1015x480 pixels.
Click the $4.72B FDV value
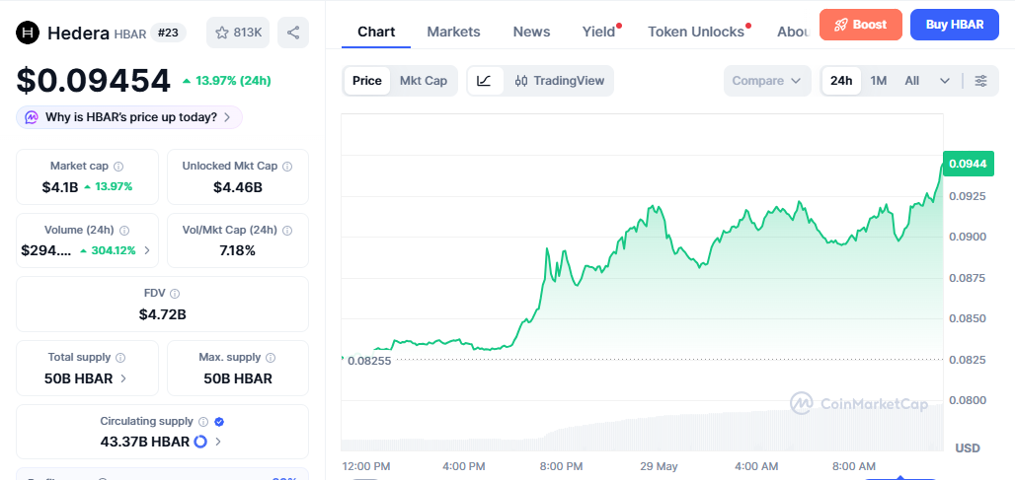163,314
